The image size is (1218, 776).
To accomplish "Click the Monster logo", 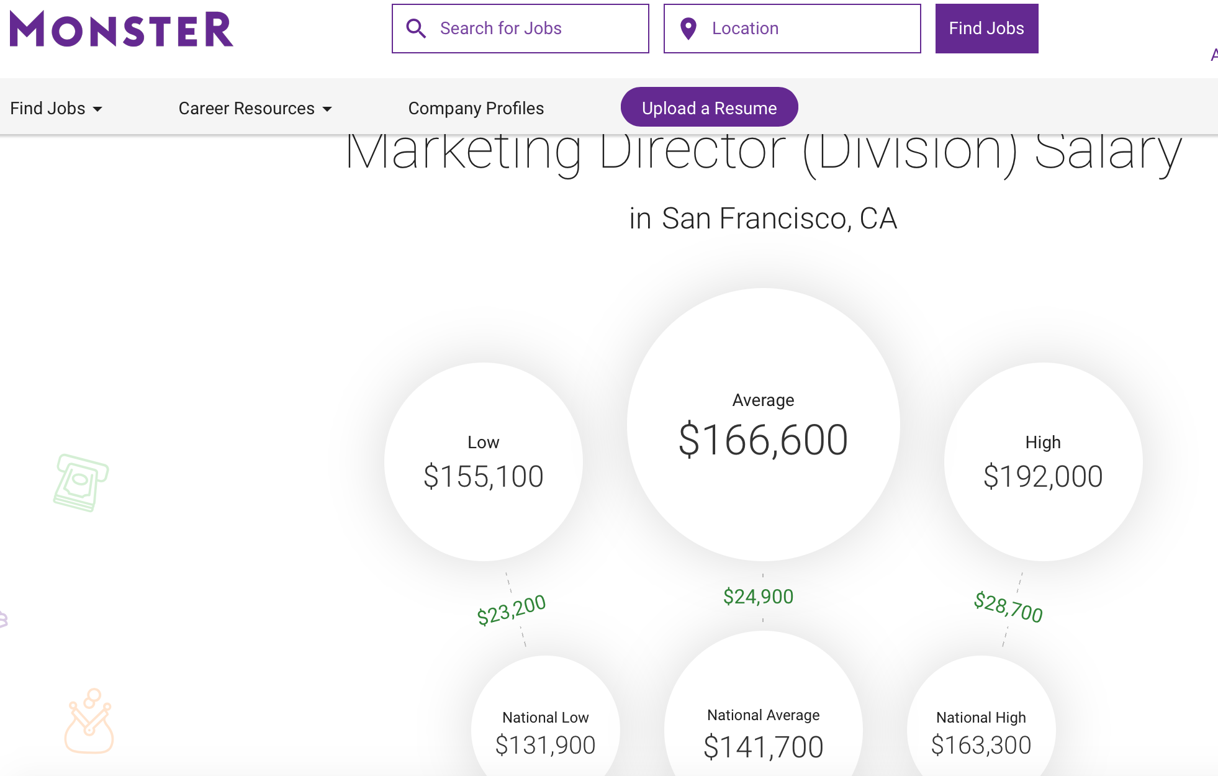I will click(122, 29).
